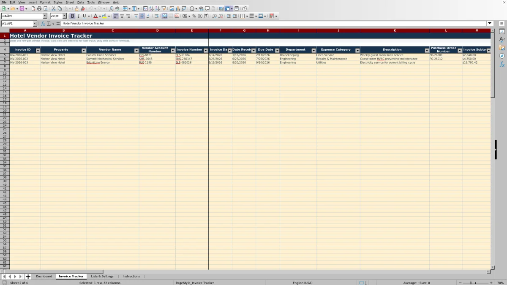507x285 pixels.
Task: Toggle Bold formatting
Action: point(72,16)
